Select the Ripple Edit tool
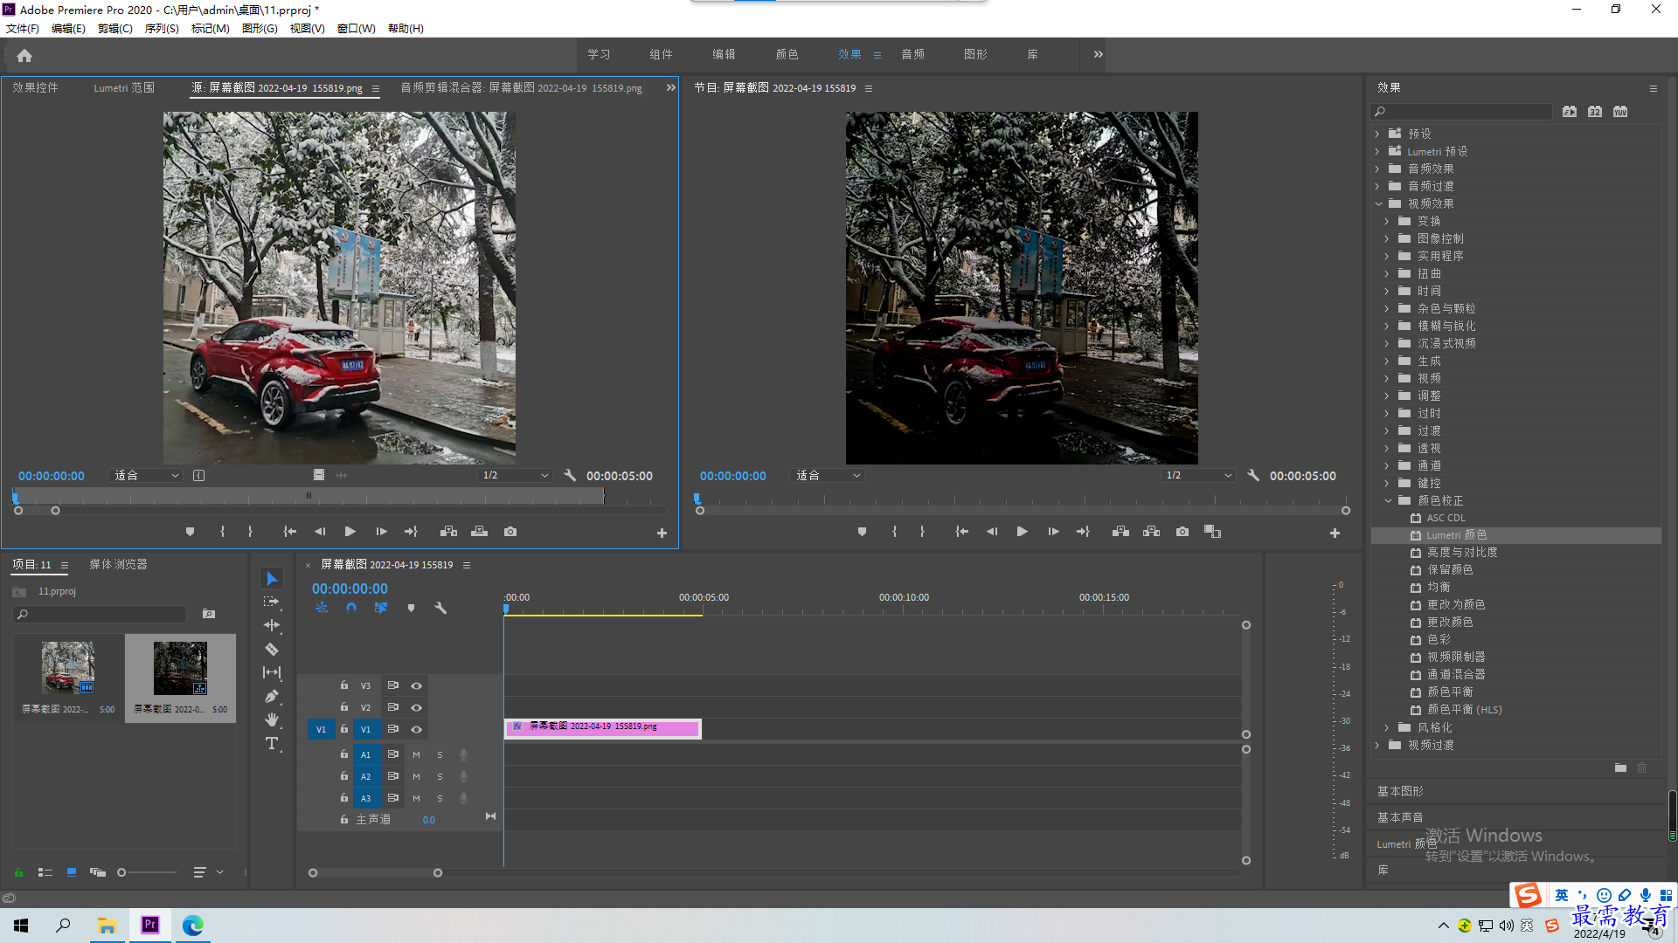This screenshot has width=1678, height=943. coord(272,625)
